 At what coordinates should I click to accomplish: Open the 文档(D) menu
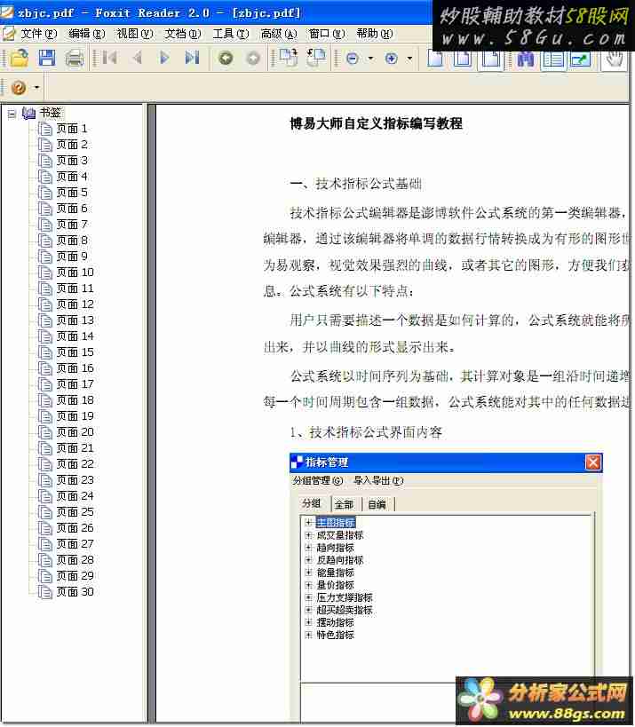183,34
